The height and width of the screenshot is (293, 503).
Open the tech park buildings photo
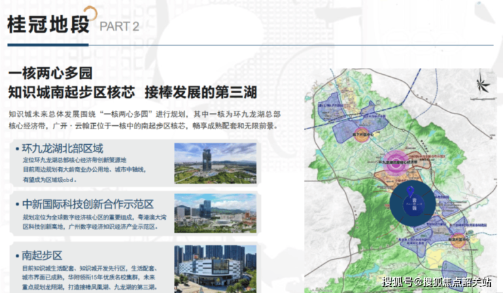coord(215,213)
